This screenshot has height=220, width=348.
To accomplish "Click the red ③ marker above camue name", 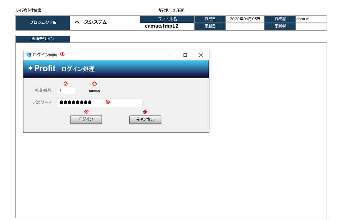I will click(x=94, y=84).
